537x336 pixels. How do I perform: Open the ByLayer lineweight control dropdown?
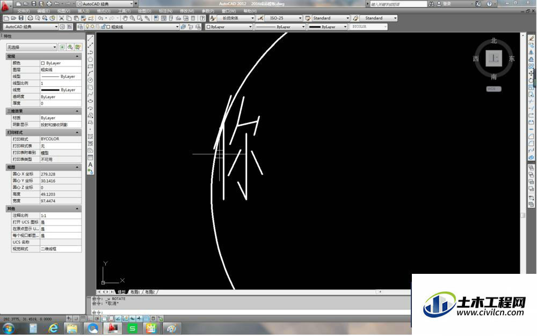[x=328, y=27]
